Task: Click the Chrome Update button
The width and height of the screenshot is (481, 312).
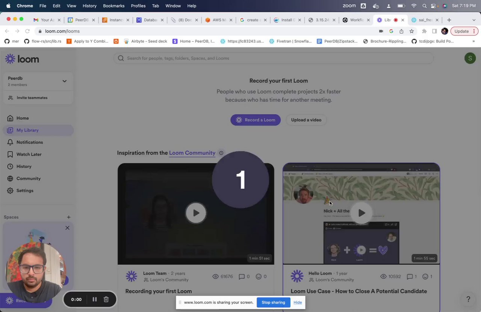Action: pyautogui.click(x=461, y=31)
